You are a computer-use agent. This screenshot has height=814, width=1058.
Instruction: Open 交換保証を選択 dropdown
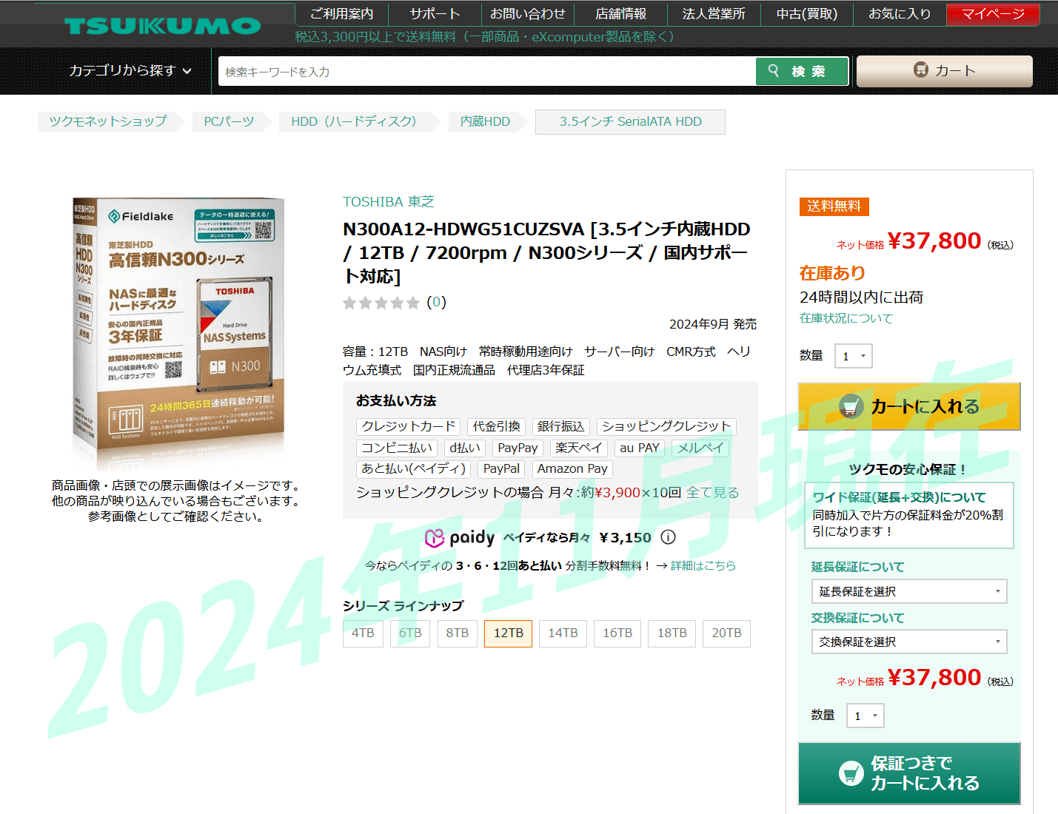click(909, 642)
